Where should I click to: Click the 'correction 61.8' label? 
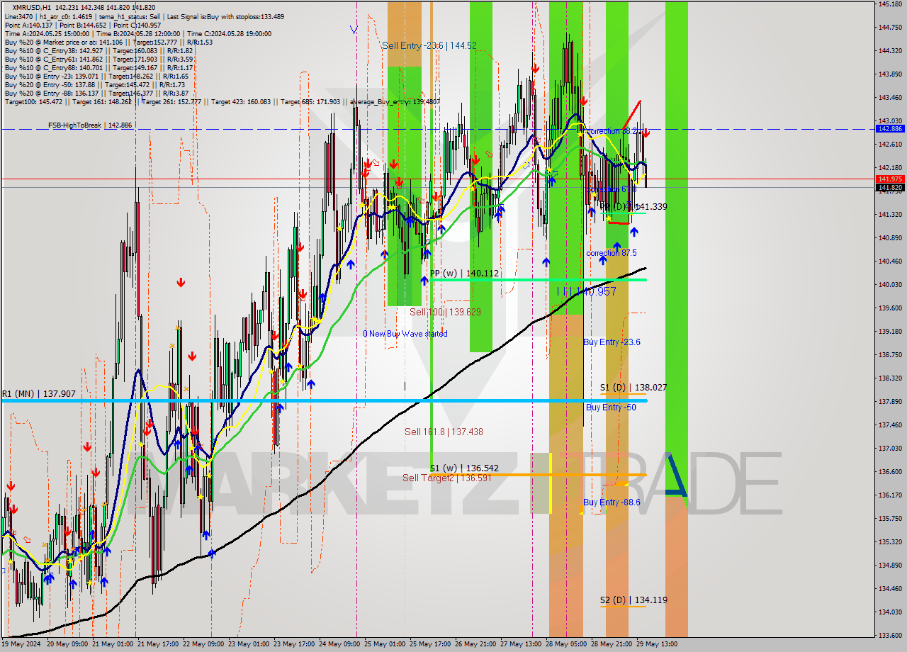click(x=611, y=189)
